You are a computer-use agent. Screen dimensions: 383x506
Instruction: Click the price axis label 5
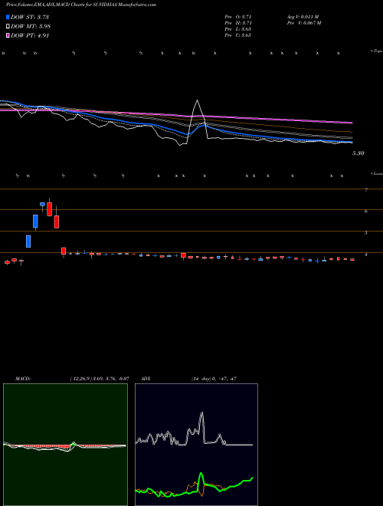pyautogui.click(x=366, y=232)
